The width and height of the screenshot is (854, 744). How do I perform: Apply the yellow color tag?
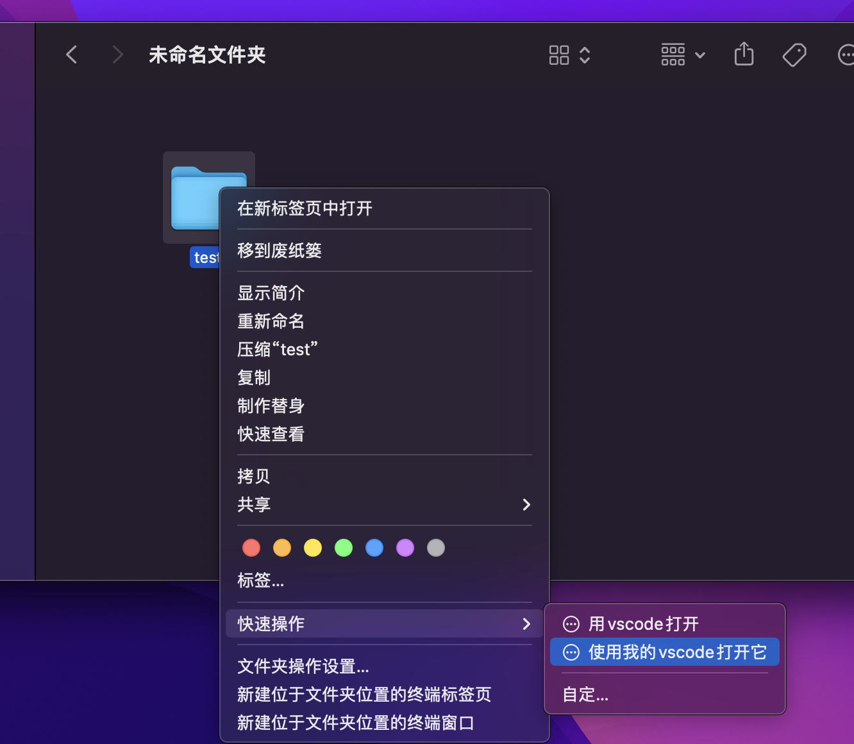(x=313, y=548)
